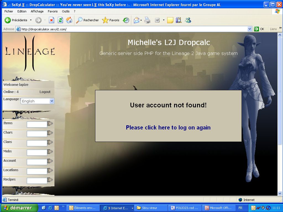The image size is (283, 212).
Task: Open the Rechercher search panel
Action: coord(87,20)
